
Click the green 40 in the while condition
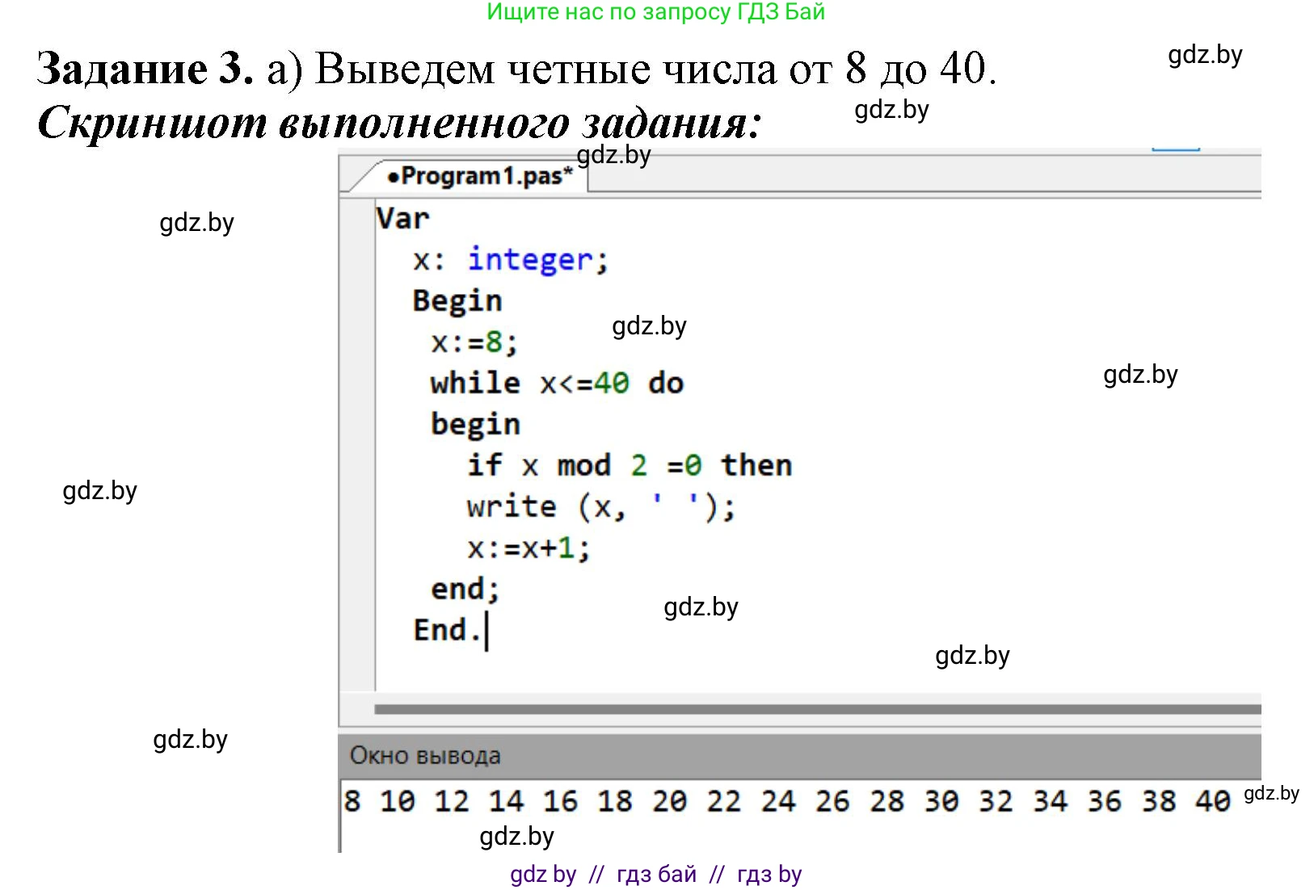click(612, 383)
